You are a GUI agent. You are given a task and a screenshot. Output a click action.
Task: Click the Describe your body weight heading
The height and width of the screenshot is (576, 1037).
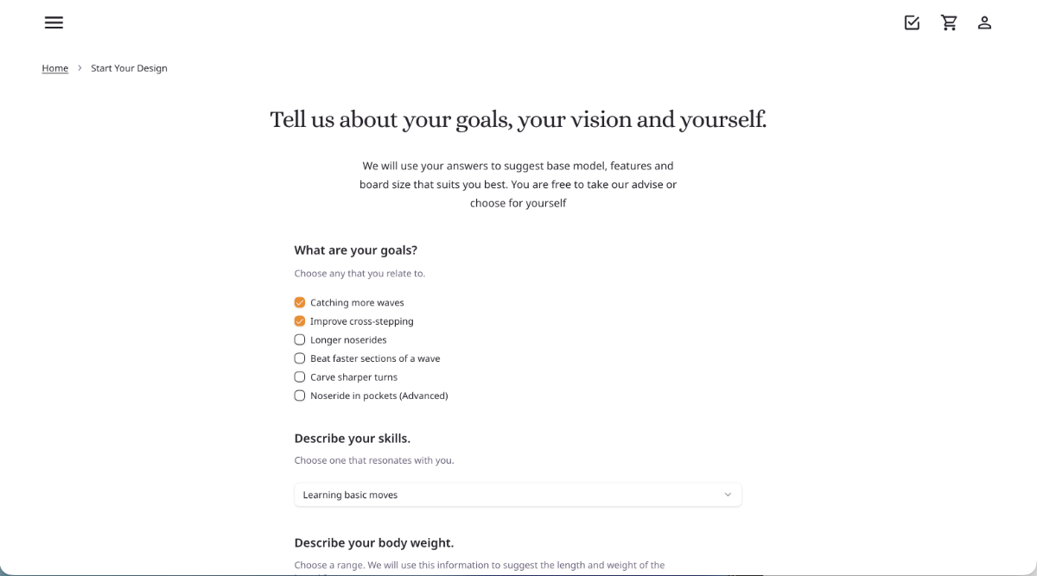(x=374, y=542)
